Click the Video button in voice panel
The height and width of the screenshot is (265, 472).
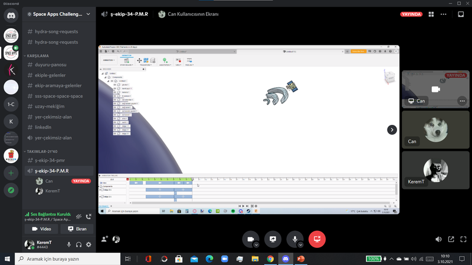(41, 228)
